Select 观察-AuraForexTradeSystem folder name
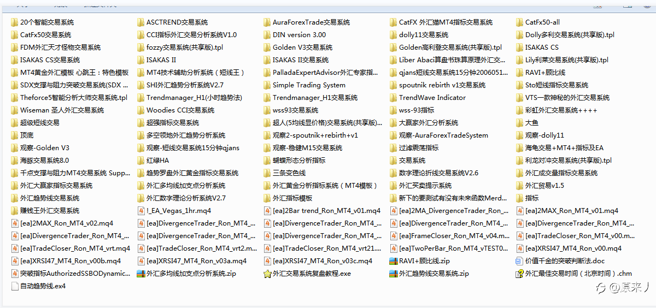The height and width of the screenshot is (308, 656). pyautogui.click(x=443, y=135)
